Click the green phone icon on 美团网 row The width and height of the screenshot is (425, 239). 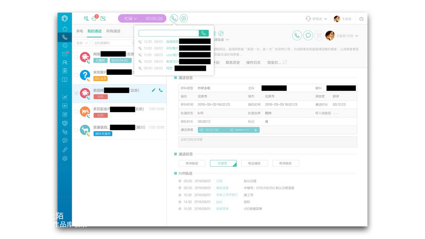161,90
